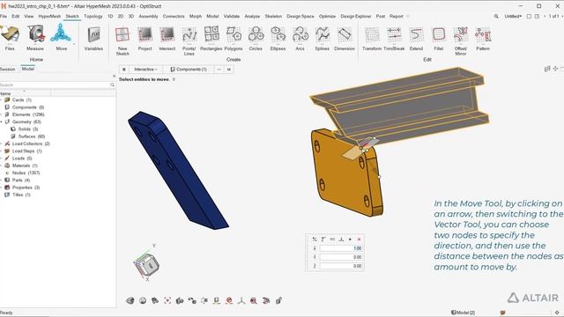
Task: Choose the Arcs tool
Action: 300,38
